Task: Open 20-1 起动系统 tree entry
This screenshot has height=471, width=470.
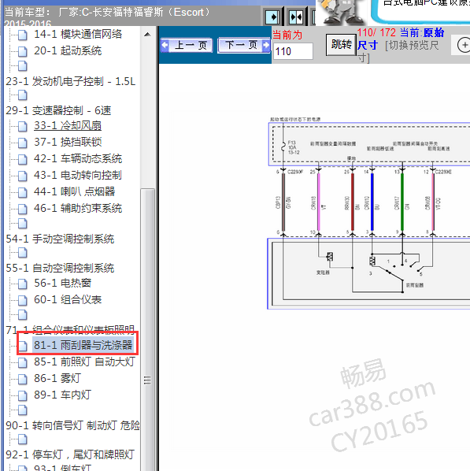Action: click(x=68, y=50)
